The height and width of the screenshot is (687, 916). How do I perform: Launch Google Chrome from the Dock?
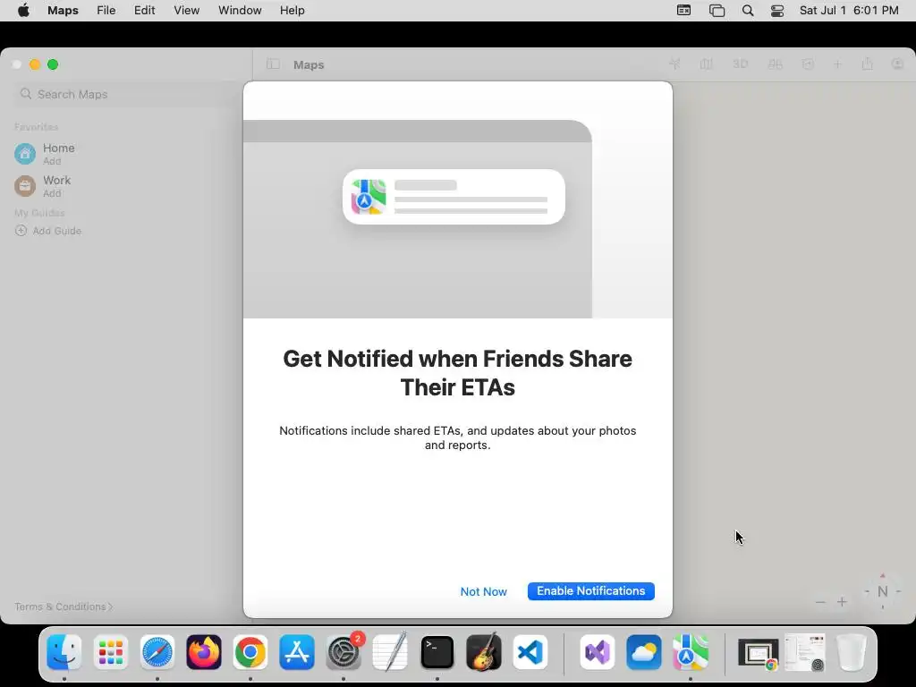[x=250, y=652]
